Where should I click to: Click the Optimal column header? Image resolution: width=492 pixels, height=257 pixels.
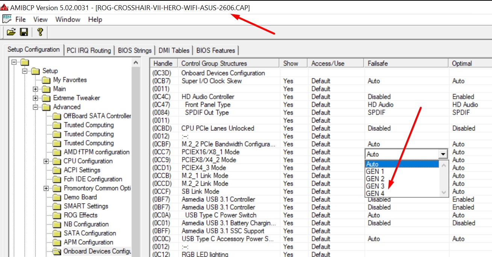(470, 63)
